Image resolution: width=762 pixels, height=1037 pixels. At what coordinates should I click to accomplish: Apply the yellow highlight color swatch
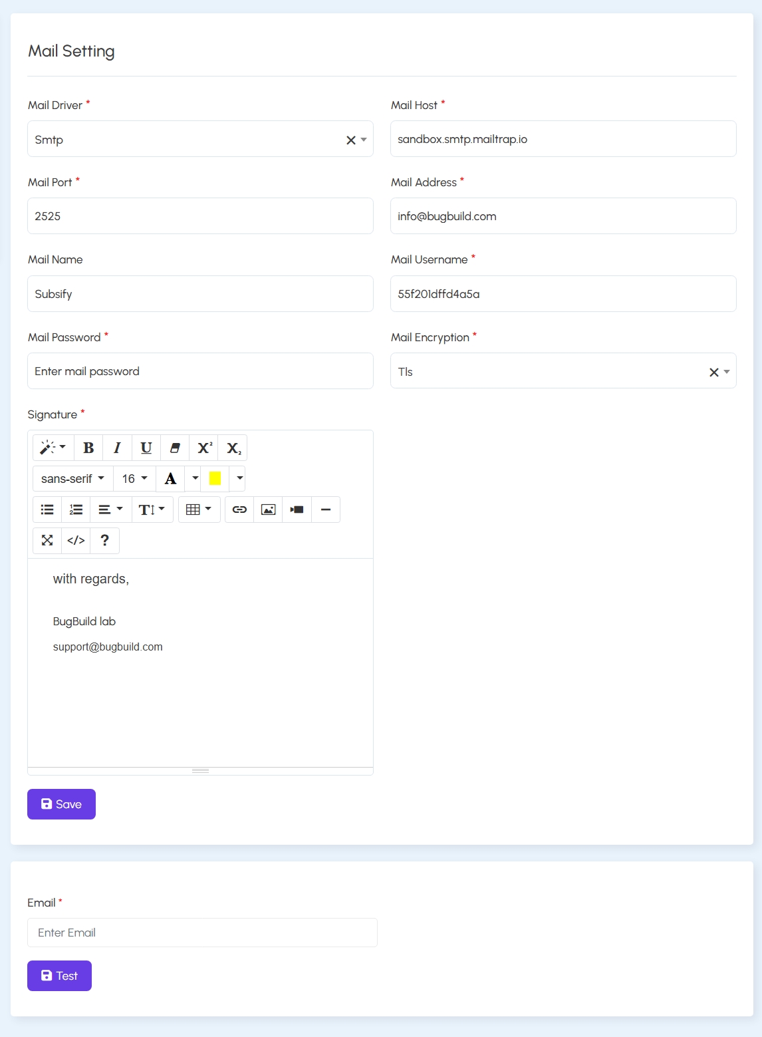pos(215,478)
